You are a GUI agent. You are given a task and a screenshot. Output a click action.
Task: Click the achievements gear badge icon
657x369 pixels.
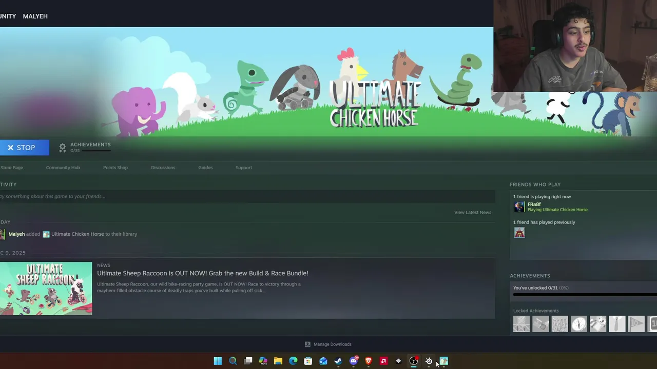[63, 148]
